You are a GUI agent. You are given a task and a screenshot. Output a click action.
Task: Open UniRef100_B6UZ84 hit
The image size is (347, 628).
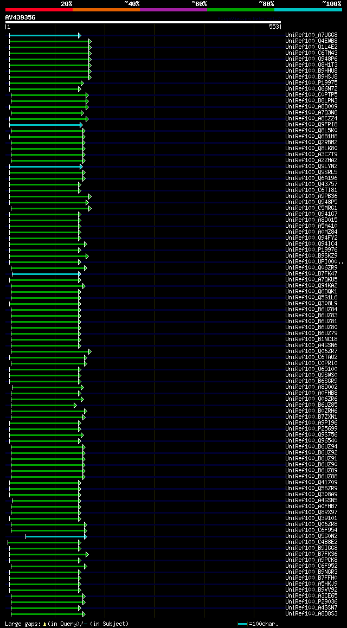[x=311, y=309]
